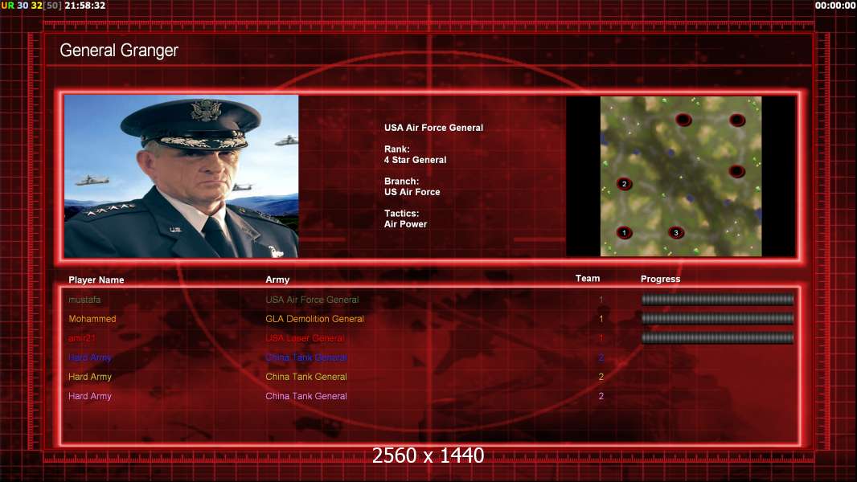Click the purple China Tank General entry

tap(306, 396)
